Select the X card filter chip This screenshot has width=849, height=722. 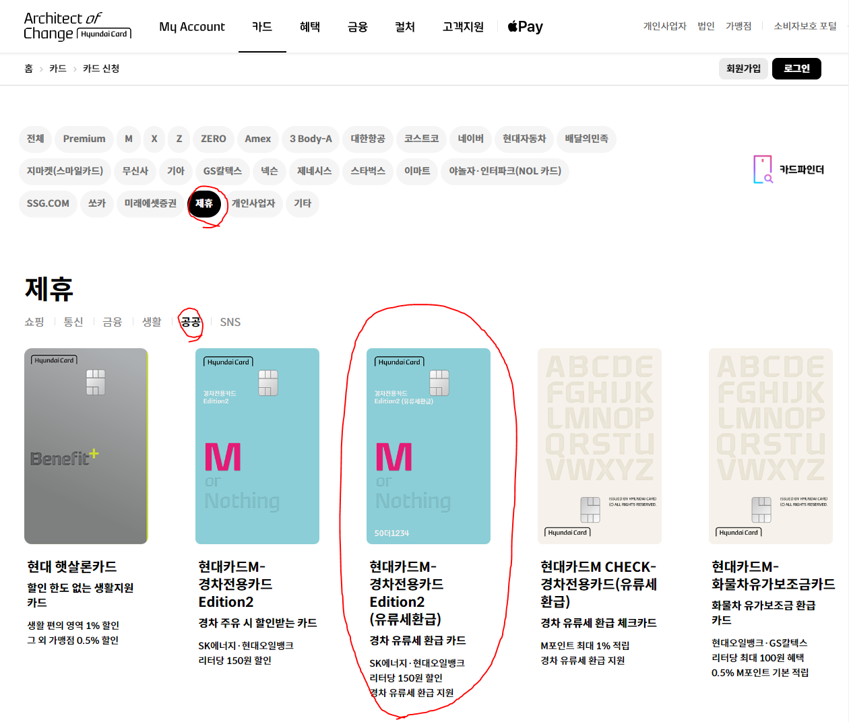(x=154, y=139)
